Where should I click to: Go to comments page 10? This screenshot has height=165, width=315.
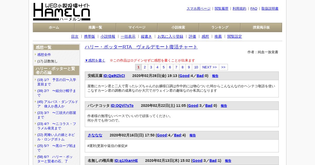196,67
